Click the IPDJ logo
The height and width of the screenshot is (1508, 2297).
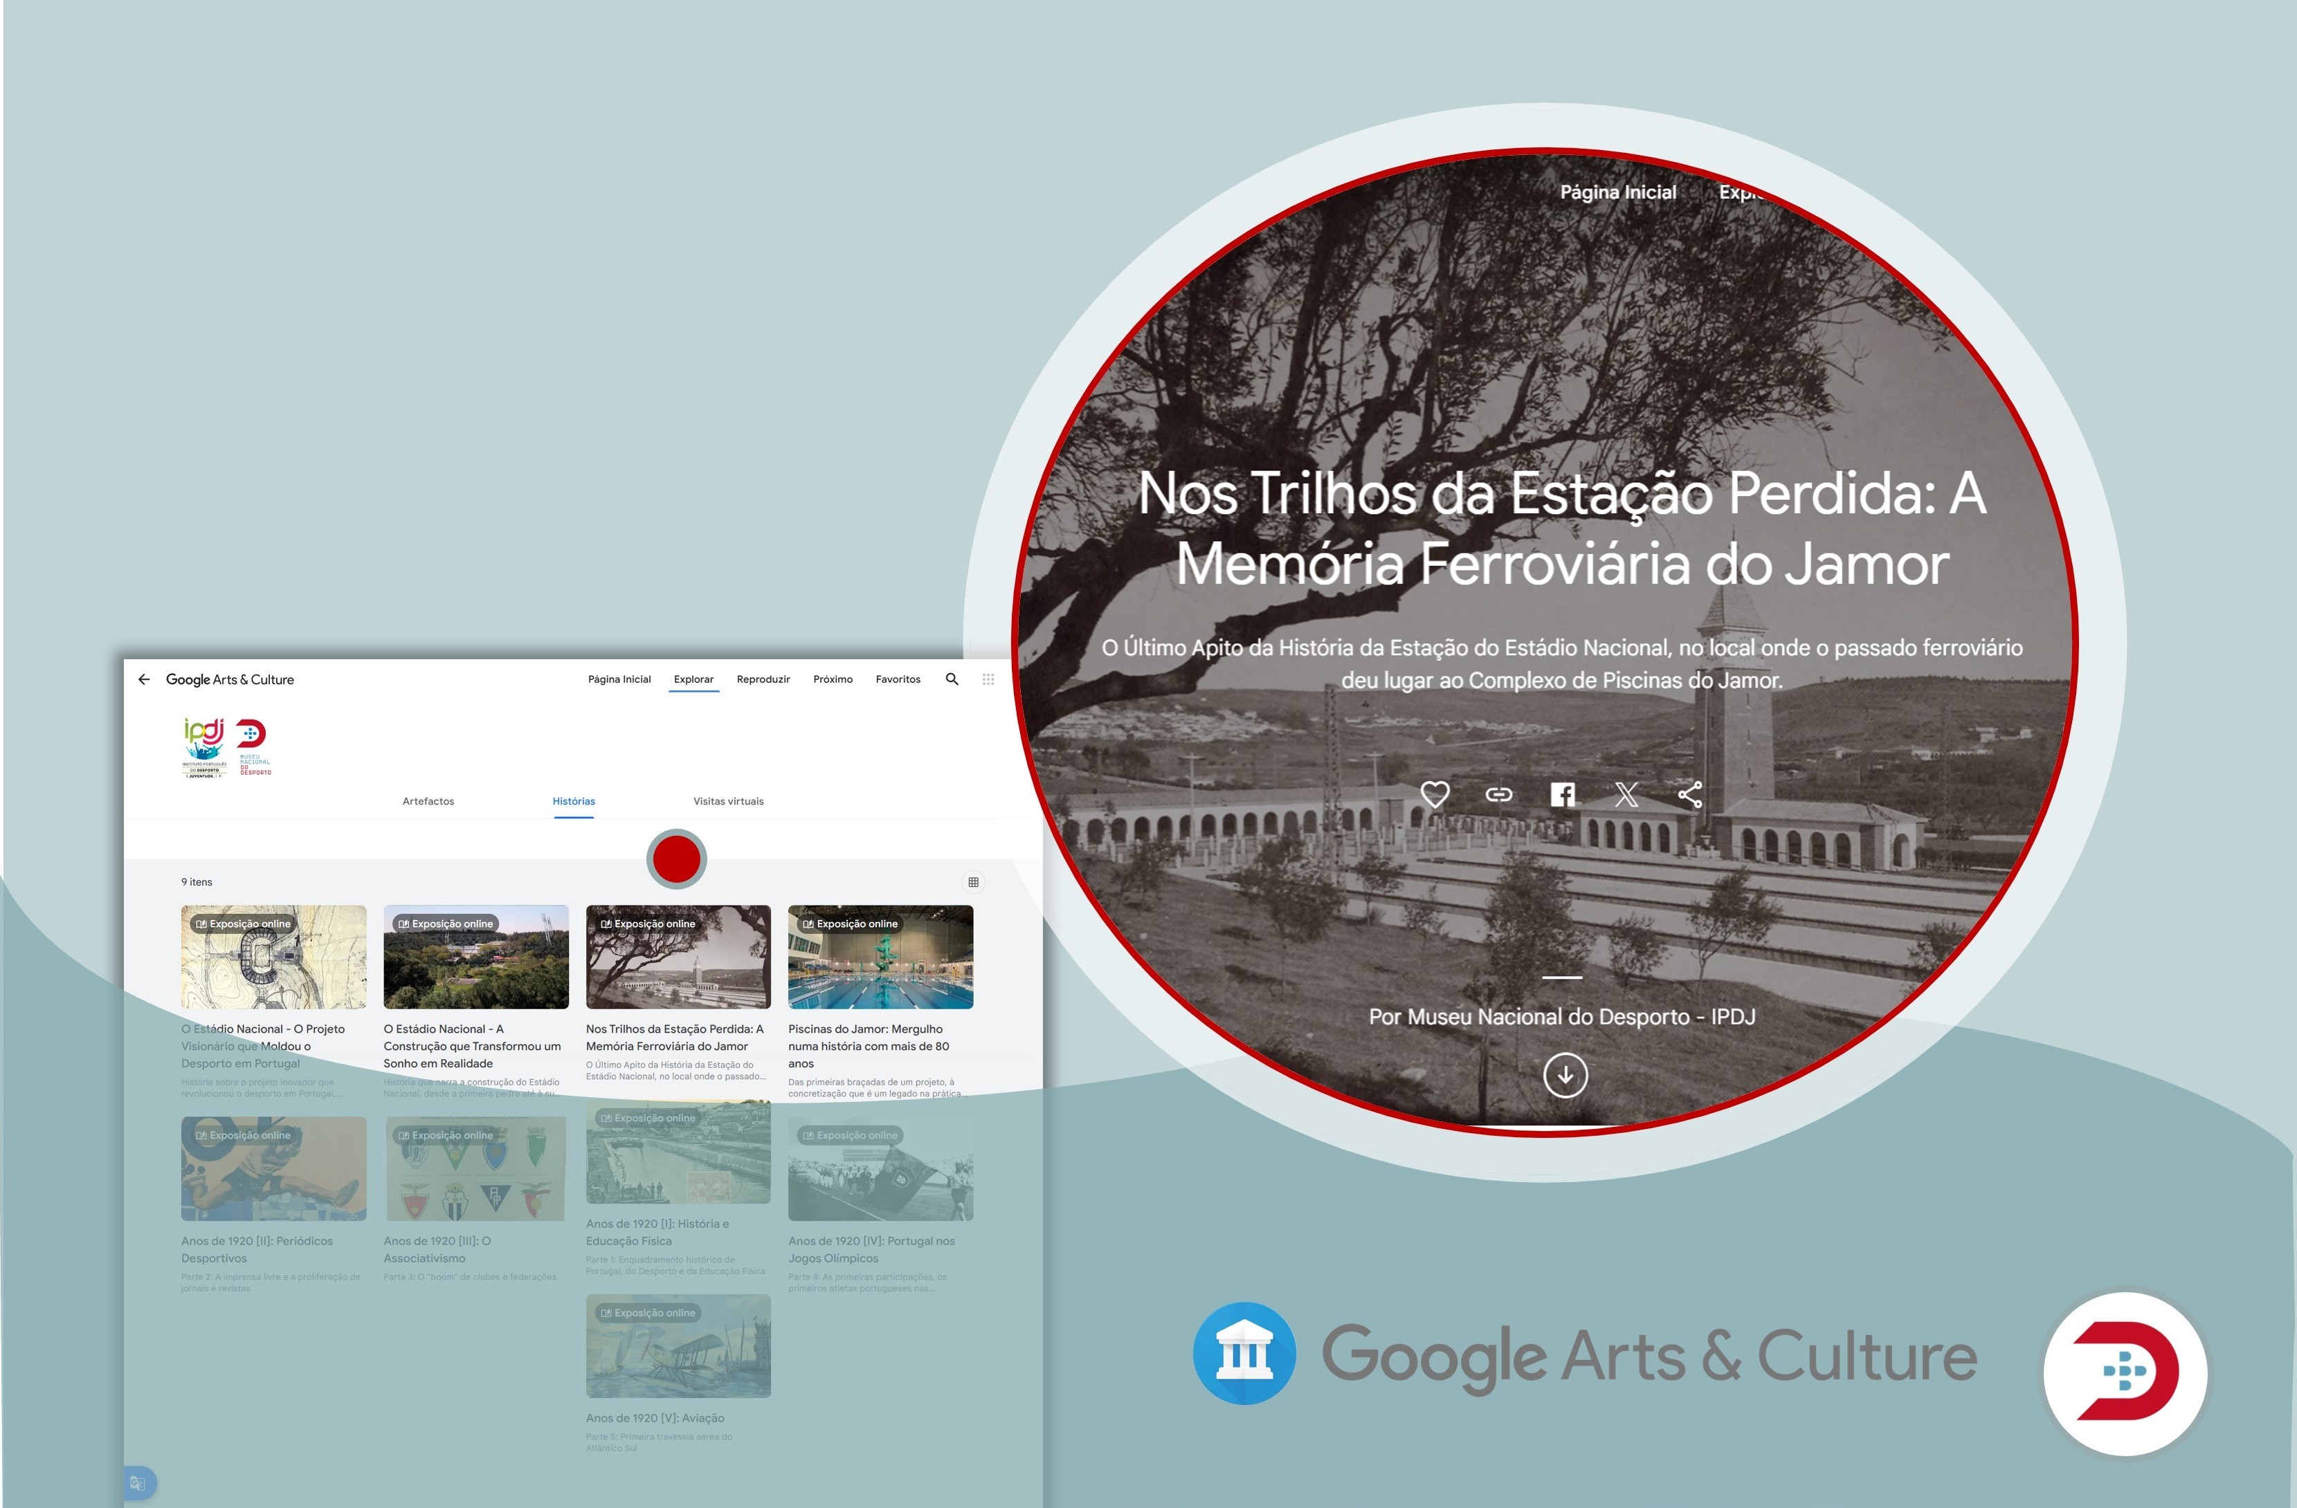pyautogui.click(x=205, y=748)
